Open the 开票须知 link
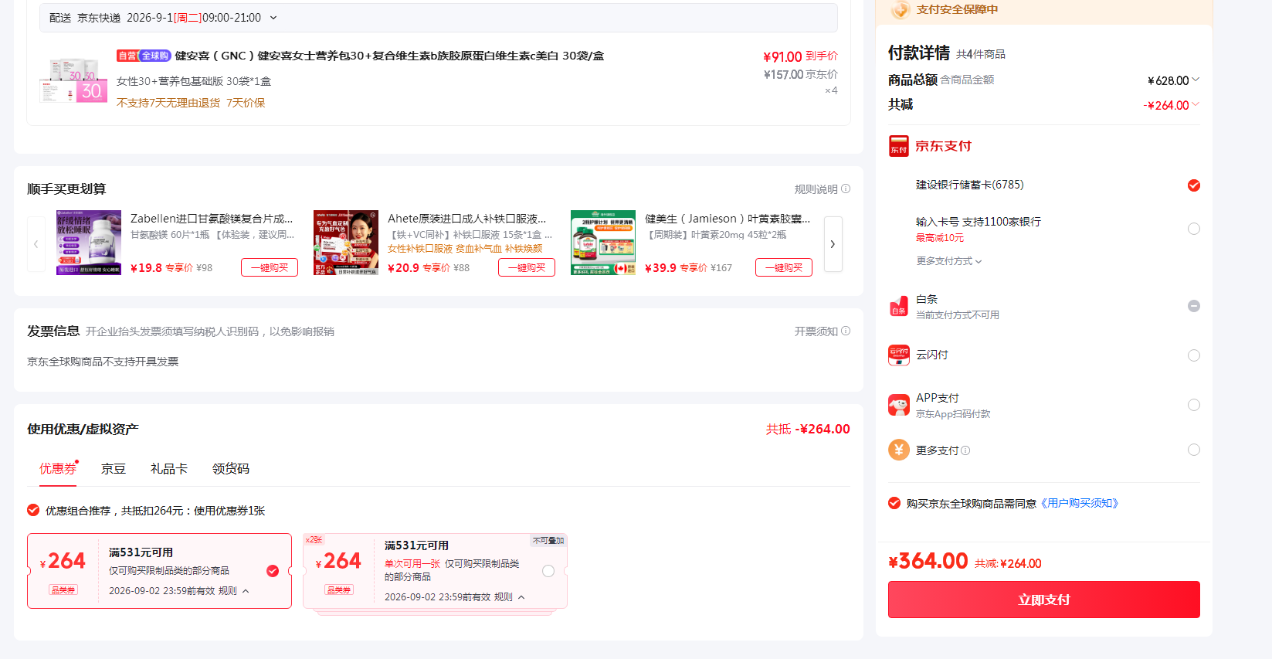 pos(816,331)
